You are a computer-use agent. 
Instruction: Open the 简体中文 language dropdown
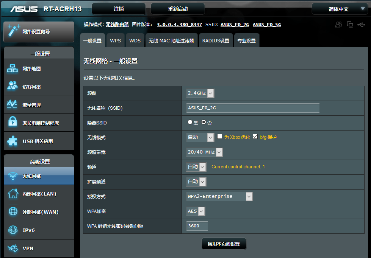(340, 9)
